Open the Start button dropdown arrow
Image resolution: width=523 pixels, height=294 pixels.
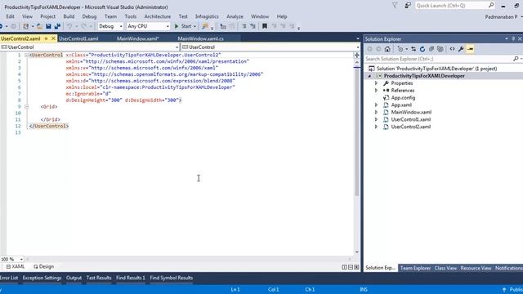click(x=194, y=26)
